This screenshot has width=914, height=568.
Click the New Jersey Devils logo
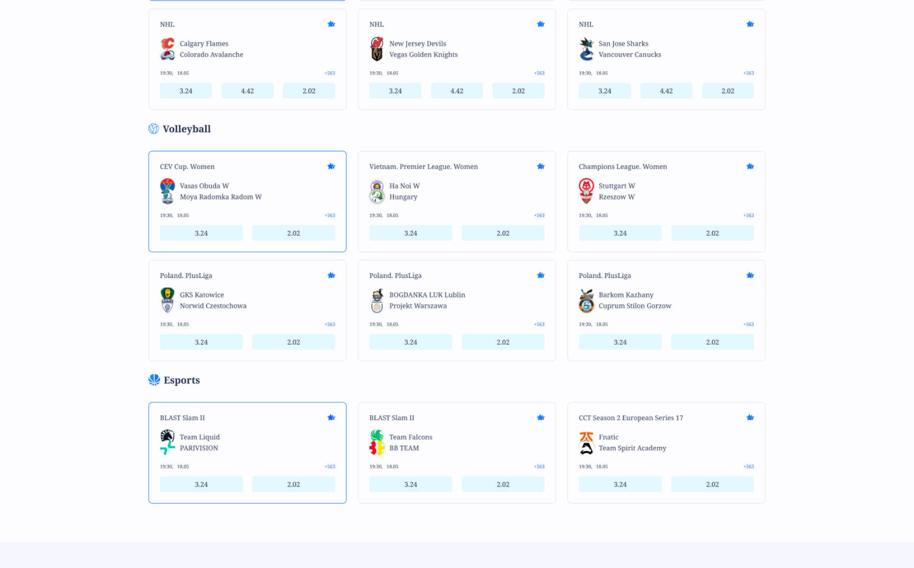point(377,43)
